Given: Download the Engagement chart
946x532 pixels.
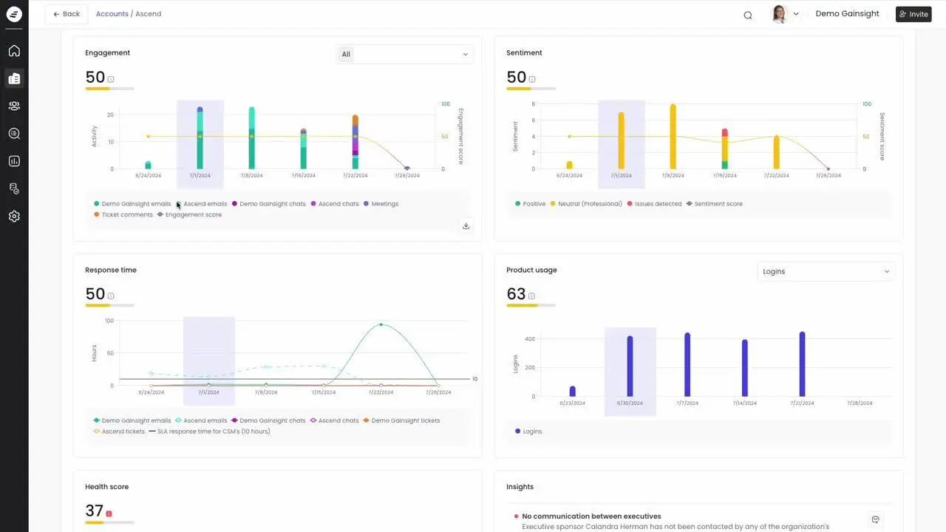Looking at the screenshot, I should [466, 226].
